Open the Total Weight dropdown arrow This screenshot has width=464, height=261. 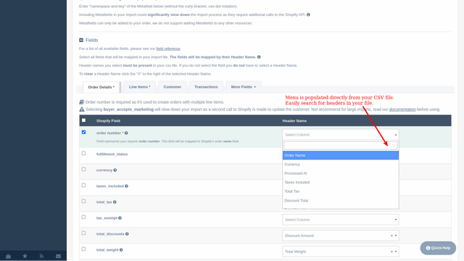tap(396, 252)
